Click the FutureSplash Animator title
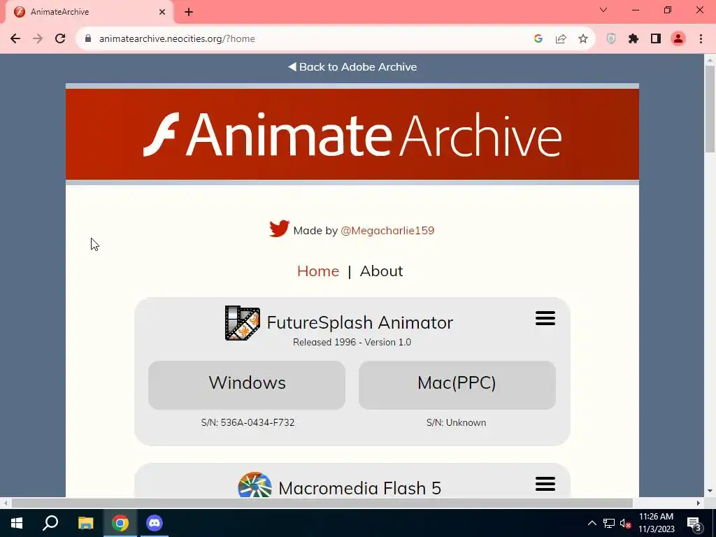The width and height of the screenshot is (716, 537). click(x=360, y=322)
